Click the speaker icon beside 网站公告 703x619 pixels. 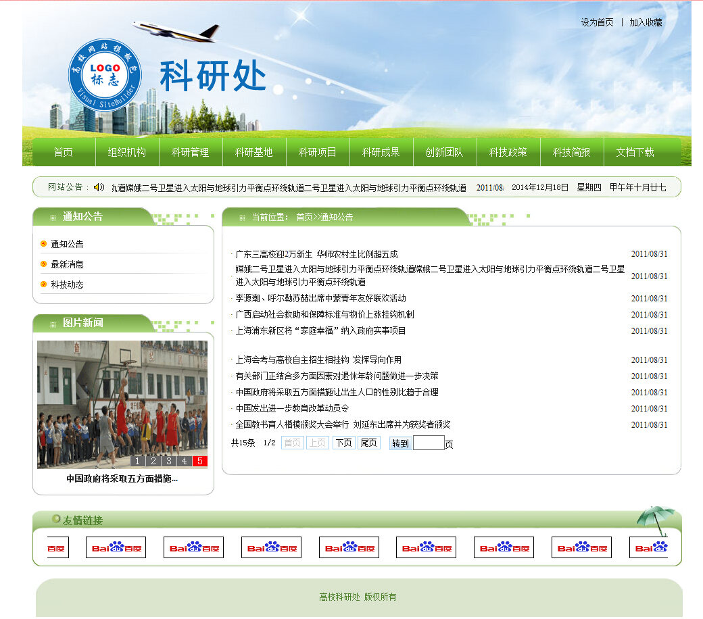coord(99,187)
